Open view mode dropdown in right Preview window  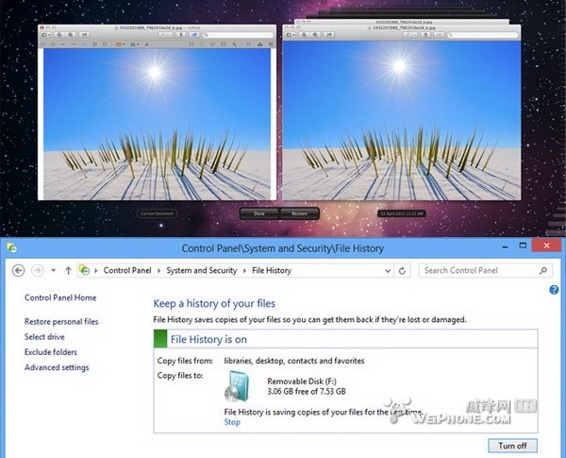[291, 35]
